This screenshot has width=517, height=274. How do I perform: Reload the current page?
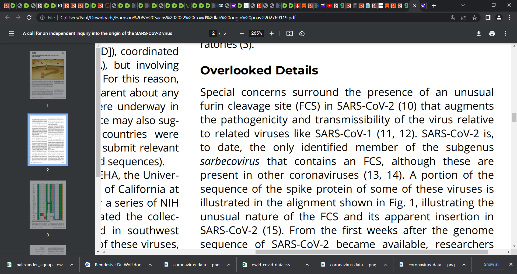click(29, 17)
